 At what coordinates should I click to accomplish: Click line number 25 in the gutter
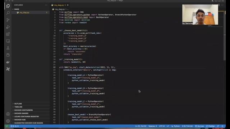pyautogui.click(x=54, y=75)
